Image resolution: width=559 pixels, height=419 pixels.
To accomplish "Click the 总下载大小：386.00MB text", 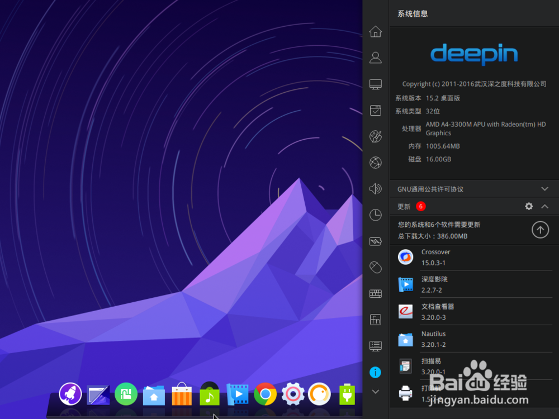I will click(433, 236).
